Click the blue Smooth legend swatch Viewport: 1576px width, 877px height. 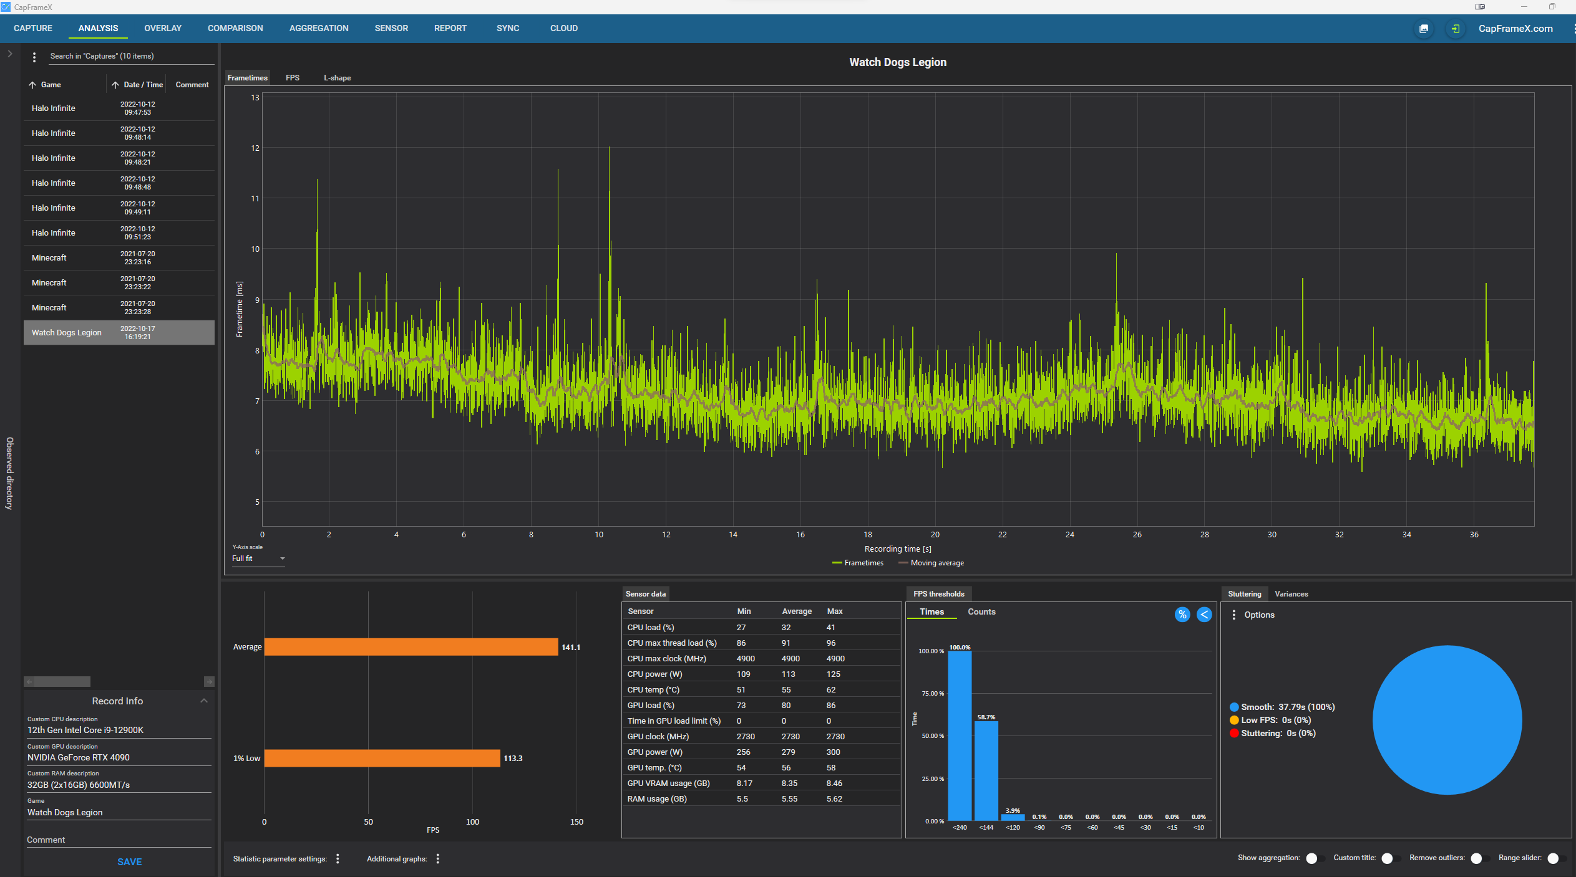tap(1233, 707)
